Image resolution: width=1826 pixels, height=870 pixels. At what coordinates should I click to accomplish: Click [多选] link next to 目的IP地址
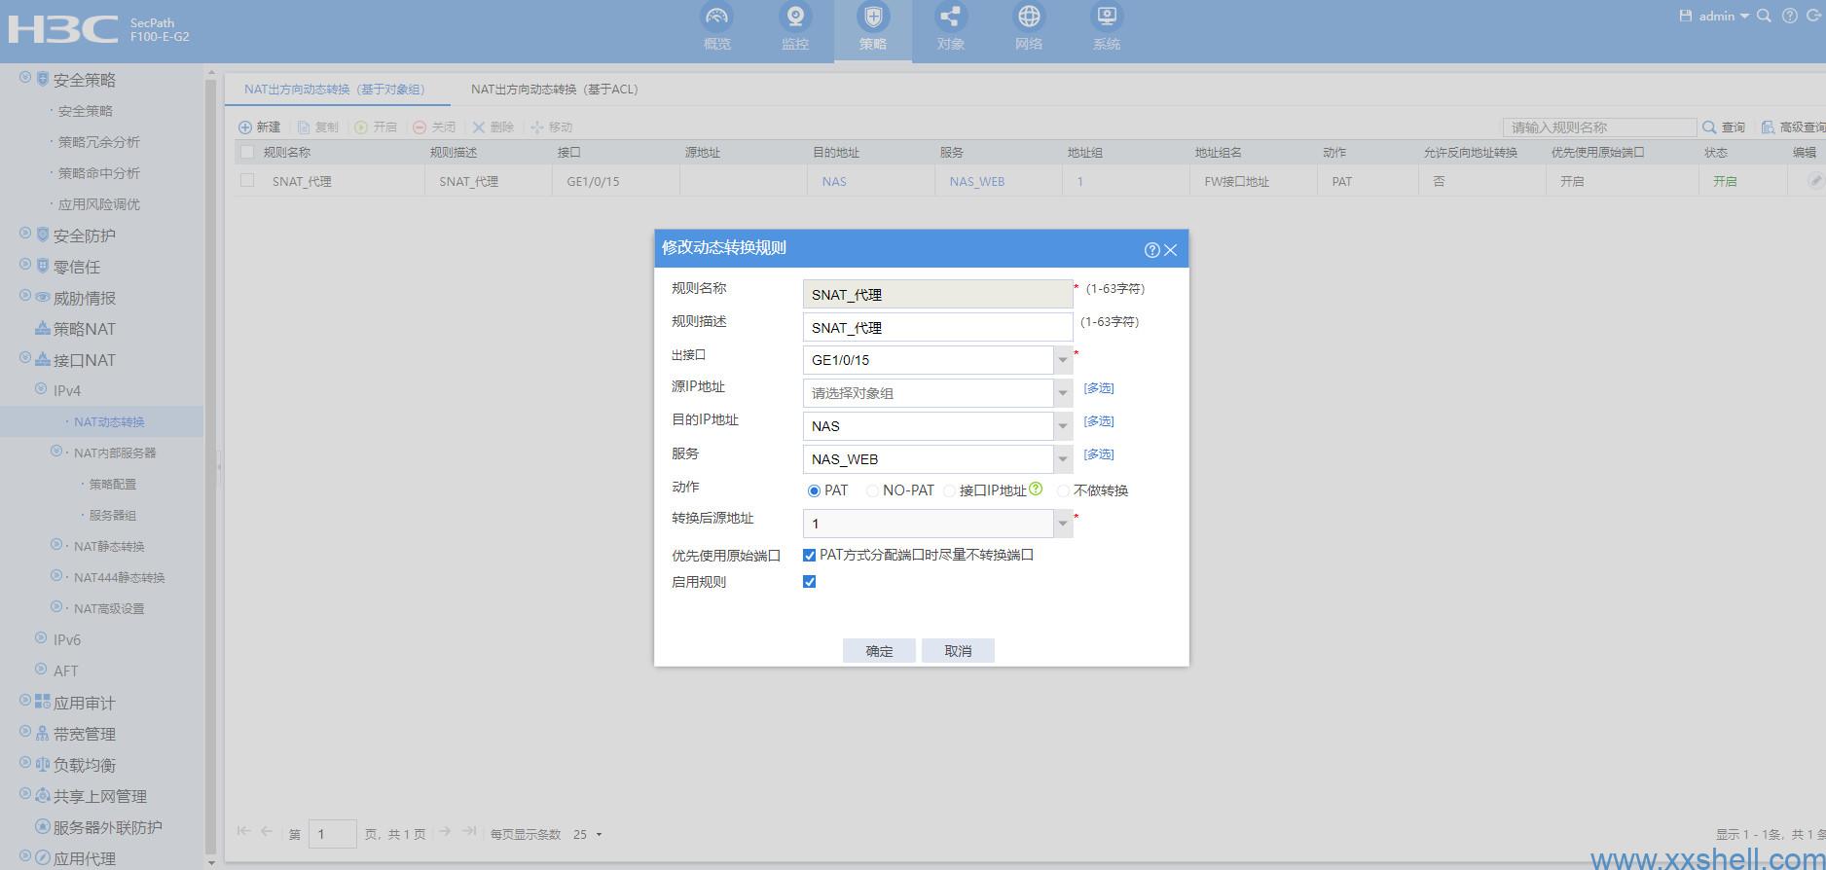(x=1099, y=421)
